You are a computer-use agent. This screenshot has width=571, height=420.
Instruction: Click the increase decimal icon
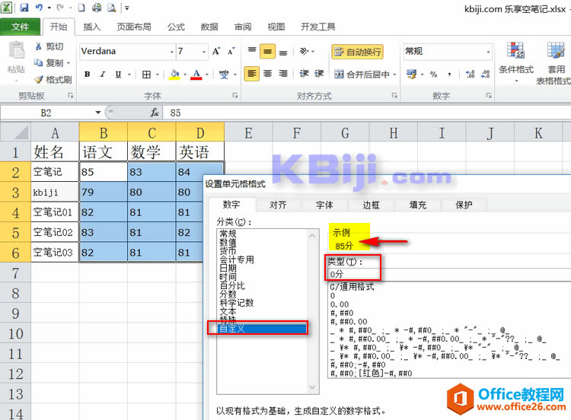(470, 75)
